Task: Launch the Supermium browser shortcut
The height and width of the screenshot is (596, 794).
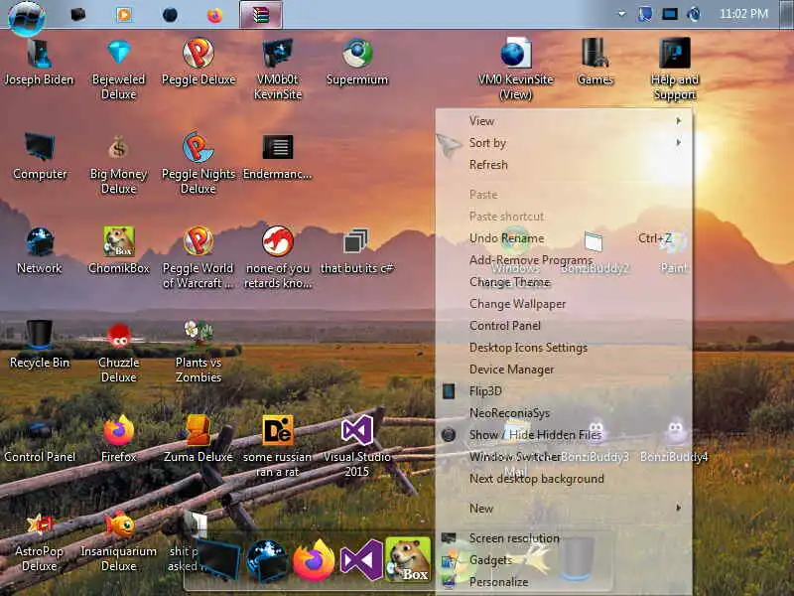Action: (x=357, y=61)
